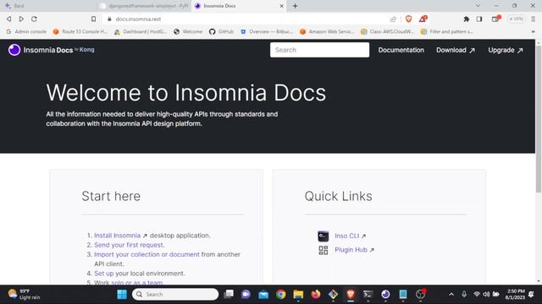This screenshot has height=304, width=542.
Task: Click the Kong link next to the logo
Action: [x=86, y=50]
